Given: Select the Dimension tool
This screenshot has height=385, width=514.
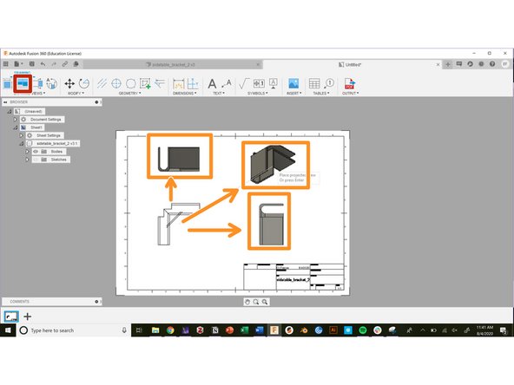Looking at the screenshot, I should [x=178, y=84].
